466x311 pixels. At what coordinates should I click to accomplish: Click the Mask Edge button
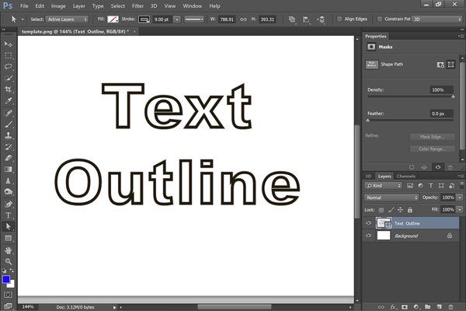[431, 137]
